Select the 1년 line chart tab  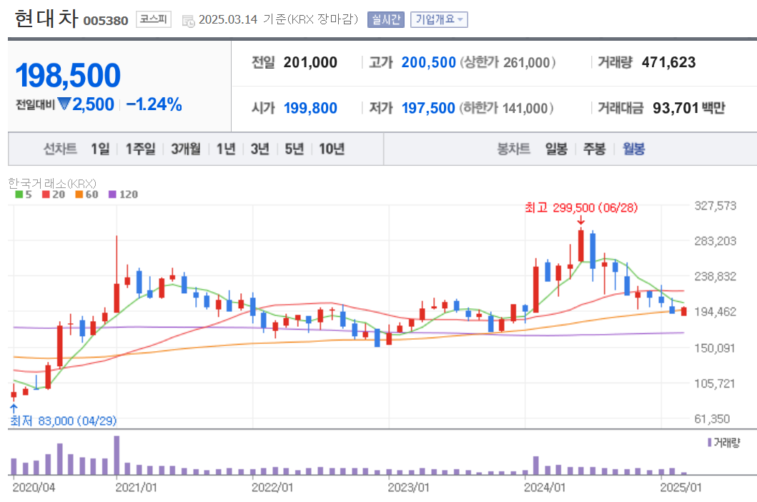point(225,149)
